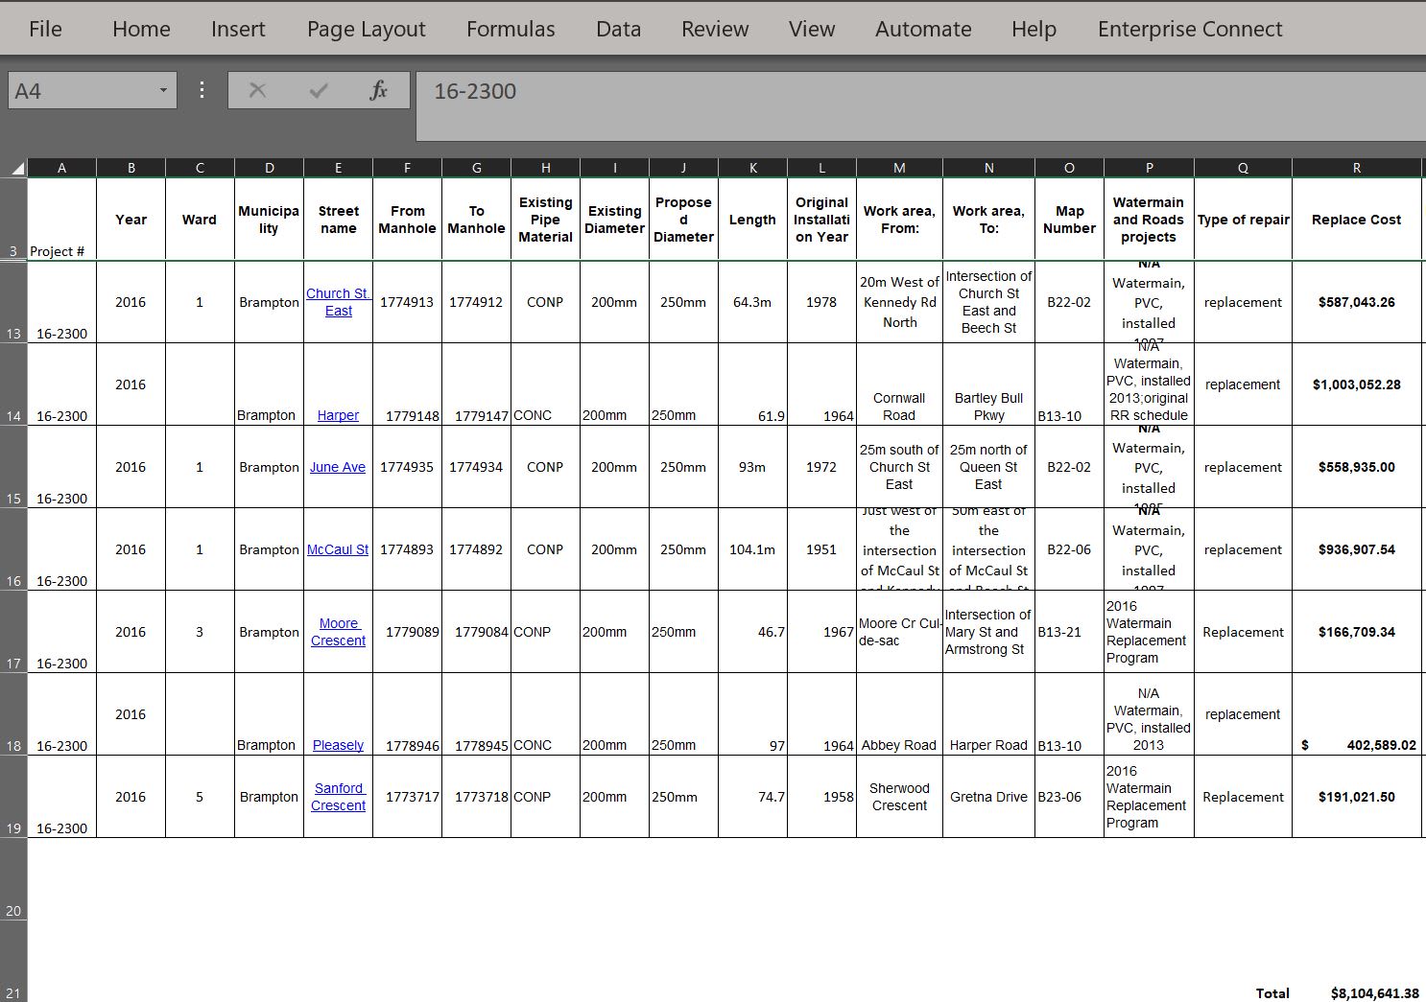
Task: Open the June Ave hyperlink
Action: tap(338, 467)
